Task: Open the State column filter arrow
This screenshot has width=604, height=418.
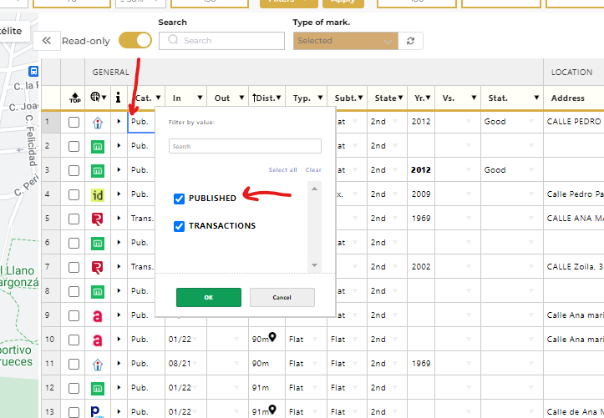Action: 401,98
